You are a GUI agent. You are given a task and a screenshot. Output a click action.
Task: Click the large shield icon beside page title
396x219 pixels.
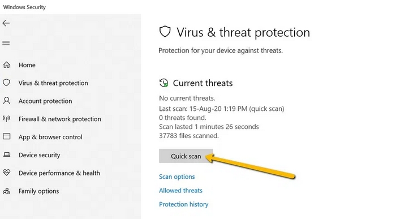click(x=165, y=32)
